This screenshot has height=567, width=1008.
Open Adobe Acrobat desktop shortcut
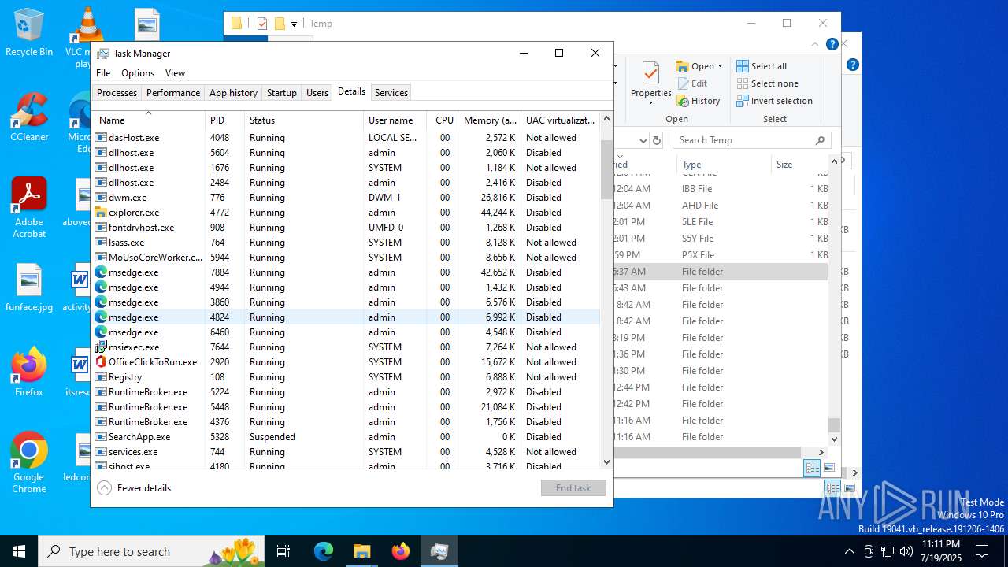(x=29, y=208)
